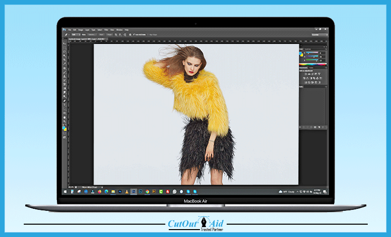
Task: Click the pen tool mode dropdown
Action: point(73,35)
